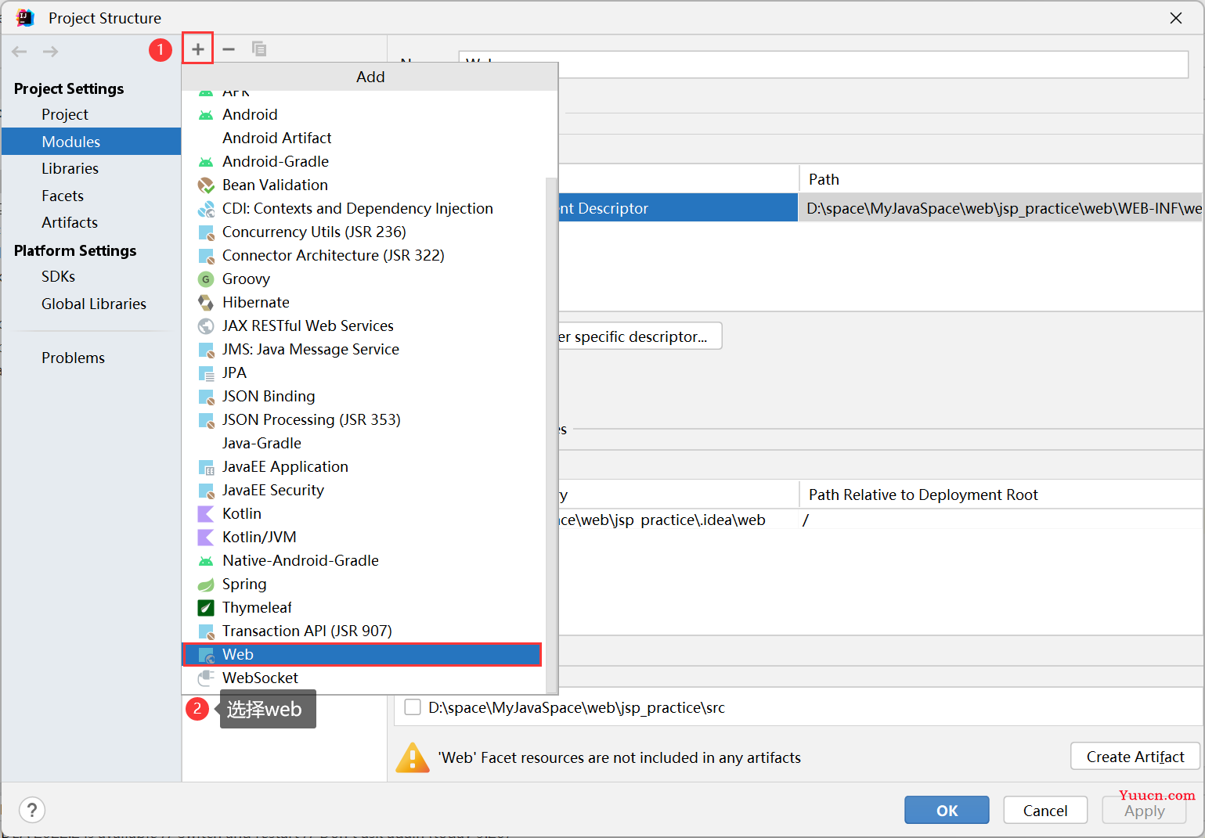1205x838 pixels.
Task: Click the JavaEE Security icon
Action: click(x=206, y=491)
